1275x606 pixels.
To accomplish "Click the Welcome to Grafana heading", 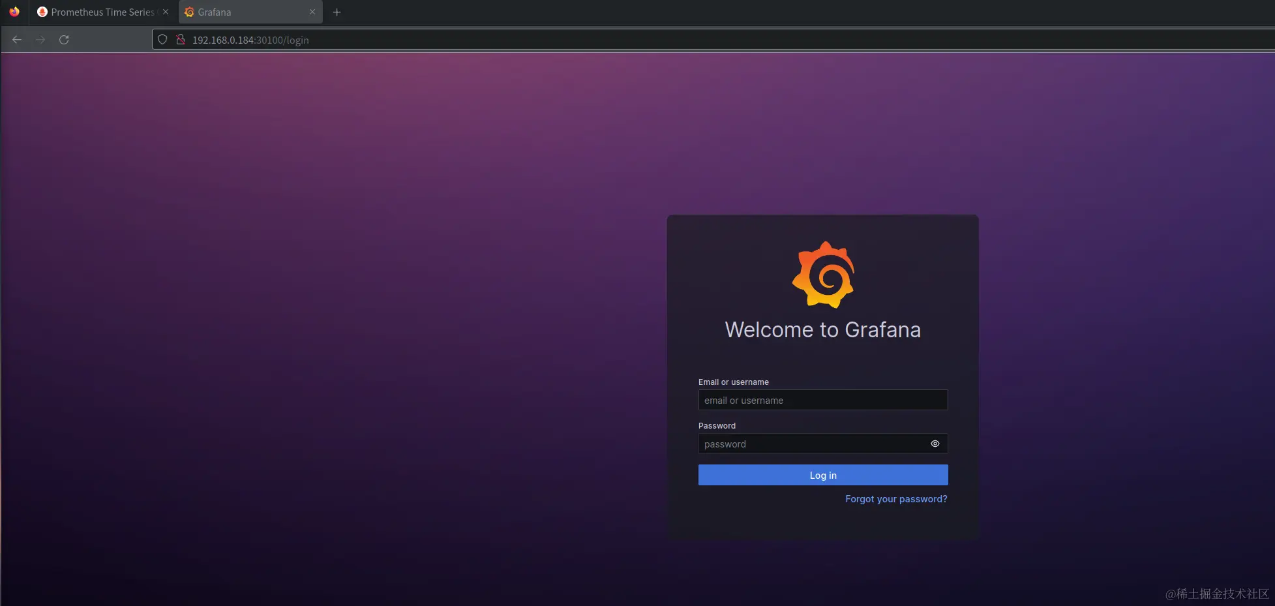I will [x=823, y=329].
